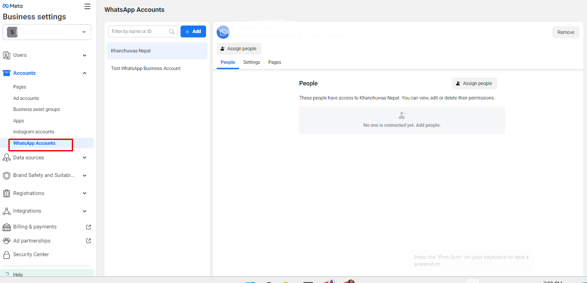Click the search magnifier icon in filter
Viewport: 587px width, 283px height.
pos(172,32)
